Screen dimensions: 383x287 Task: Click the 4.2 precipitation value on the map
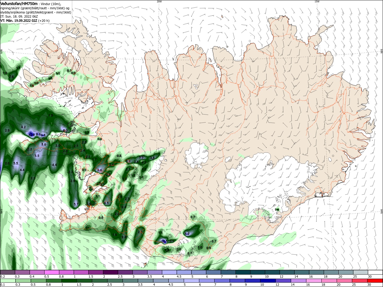pyautogui.click(x=23, y=127)
